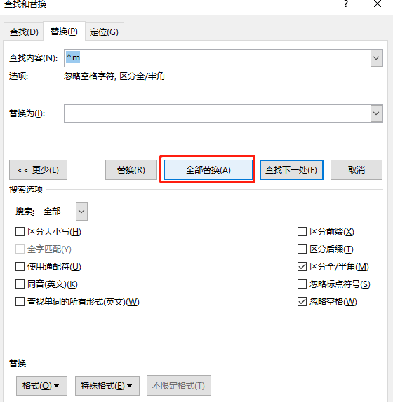Disable the 忽略空格(W) checkbox

point(302,301)
